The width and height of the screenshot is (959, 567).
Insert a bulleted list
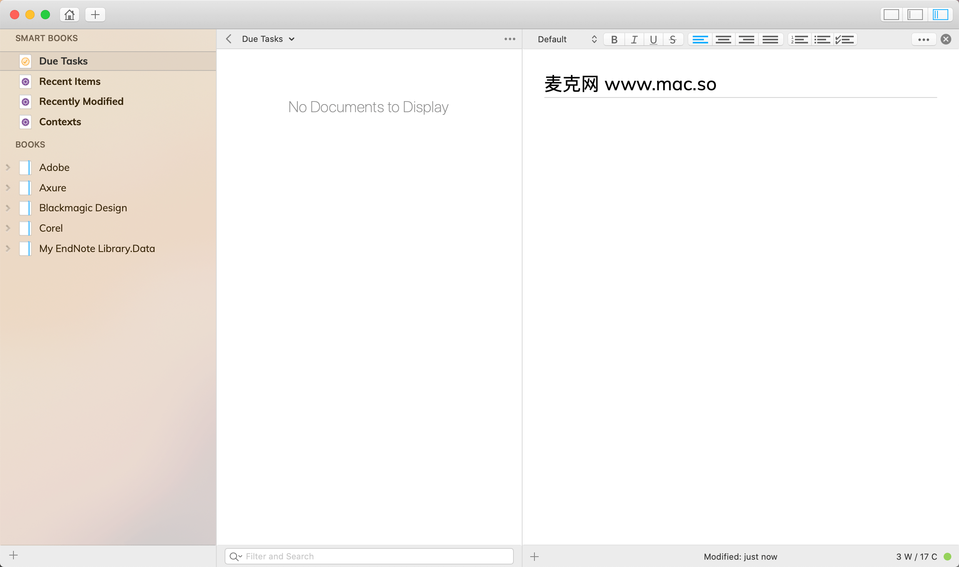(822, 39)
